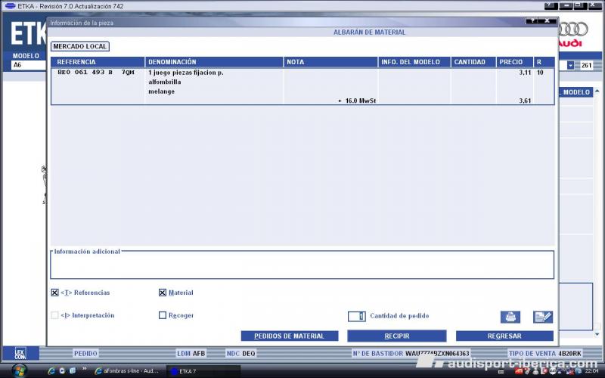Screen dimensions: 605x378
Task: Click the R column header
Action: click(544, 62)
